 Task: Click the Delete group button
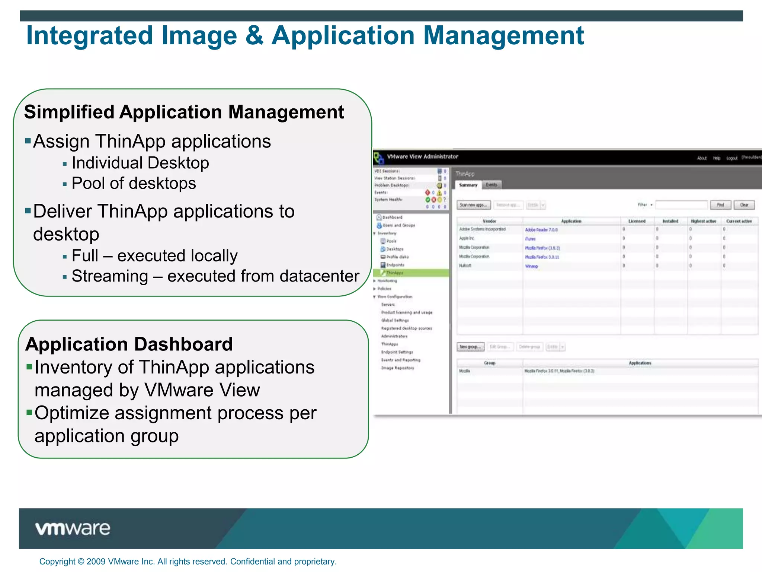529,347
